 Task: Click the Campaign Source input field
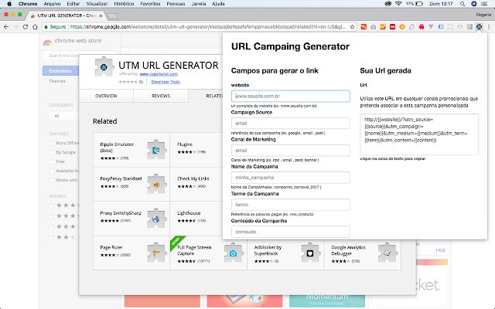[x=291, y=123]
